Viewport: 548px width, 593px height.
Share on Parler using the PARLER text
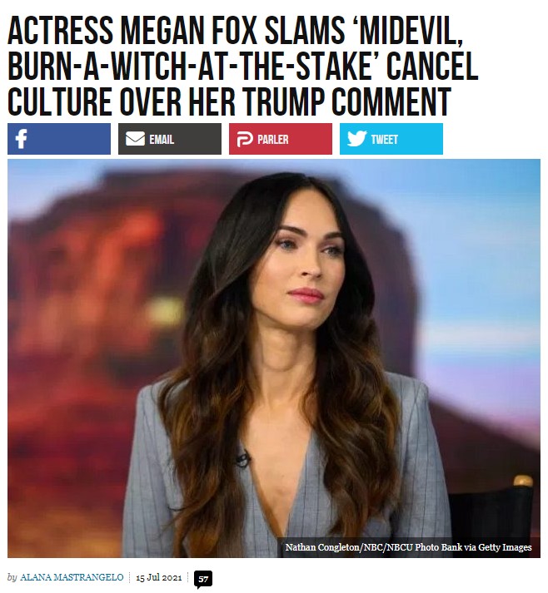pyautogui.click(x=273, y=140)
